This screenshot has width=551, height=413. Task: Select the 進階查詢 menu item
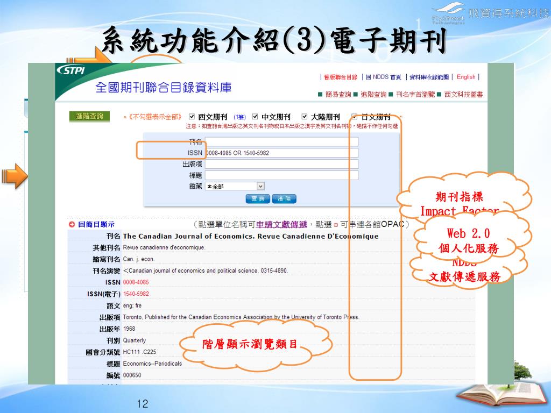coord(373,94)
